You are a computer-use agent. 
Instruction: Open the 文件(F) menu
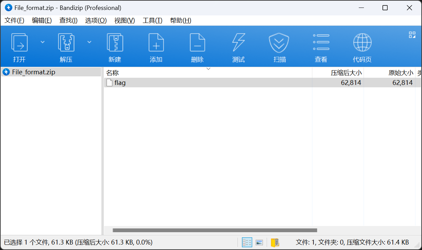[x=14, y=21]
